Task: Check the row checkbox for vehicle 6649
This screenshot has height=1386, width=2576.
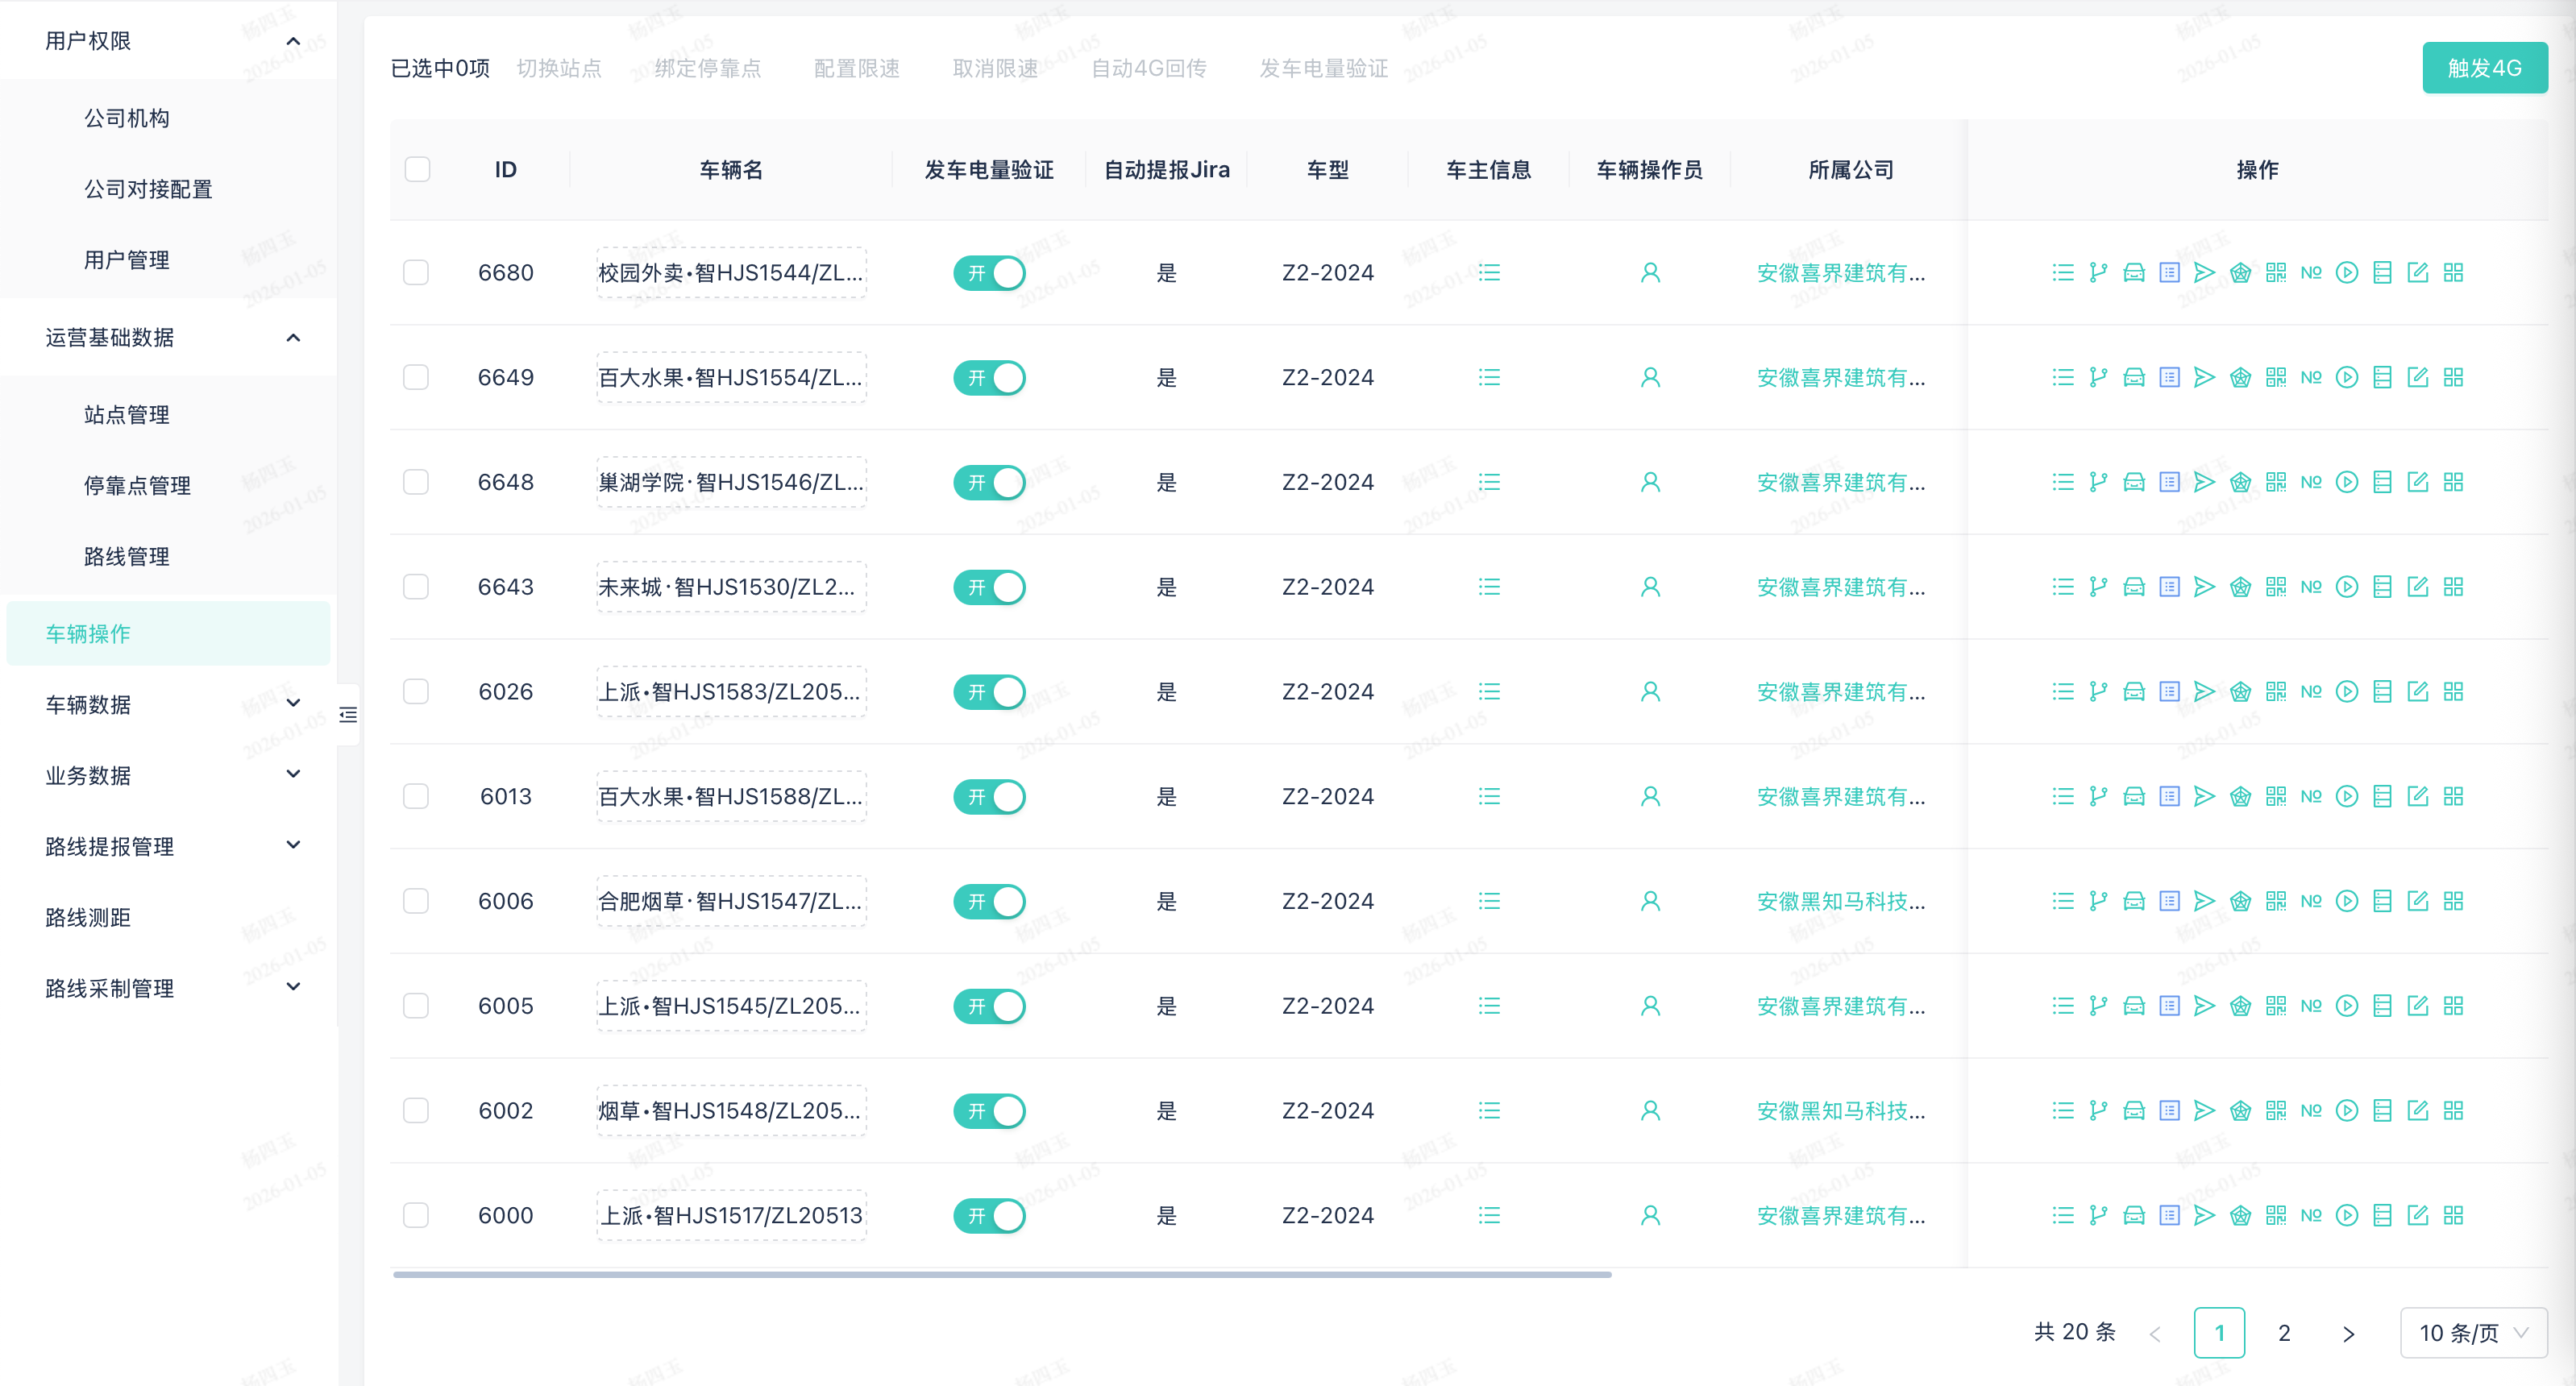Action: pyautogui.click(x=416, y=377)
